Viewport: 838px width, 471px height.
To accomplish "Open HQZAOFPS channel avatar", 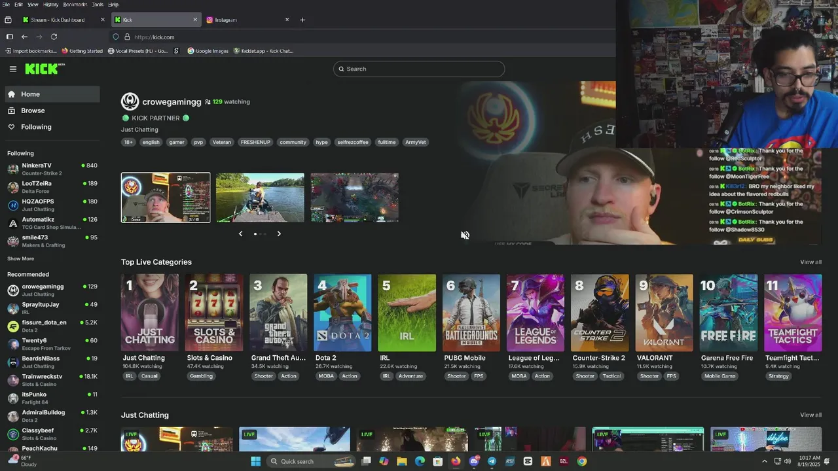I will coord(13,205).
